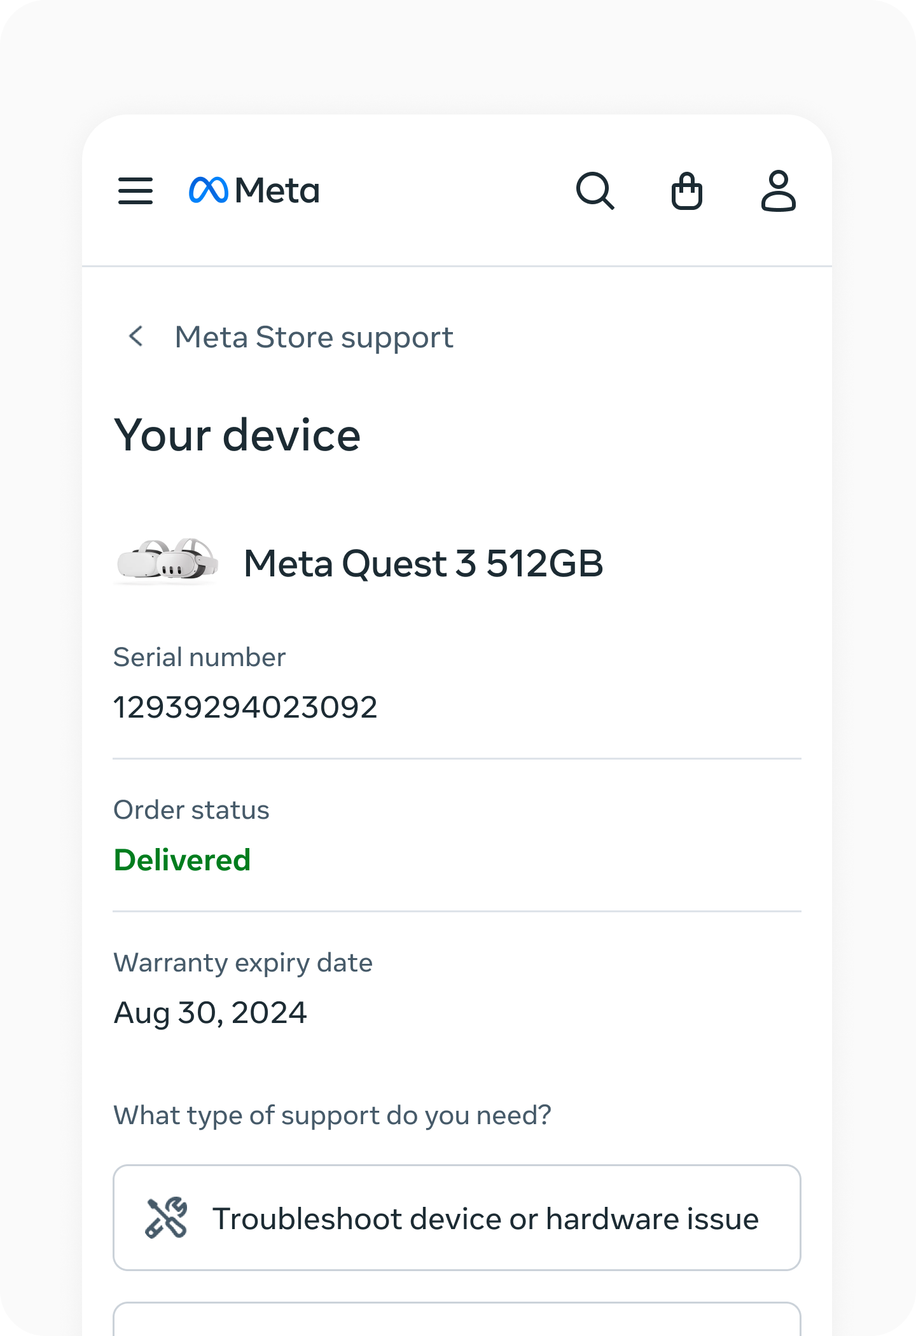Click the second support option card
Image resolution: width=916 pixels, height=1336 pixels.
456,1319
